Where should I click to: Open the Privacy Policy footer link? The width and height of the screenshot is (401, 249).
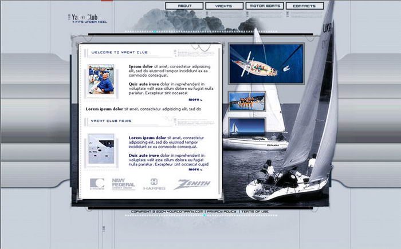coord(222,212)
